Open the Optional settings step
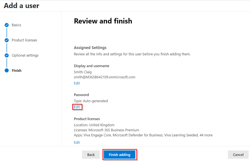 click(x=25, y=55)
